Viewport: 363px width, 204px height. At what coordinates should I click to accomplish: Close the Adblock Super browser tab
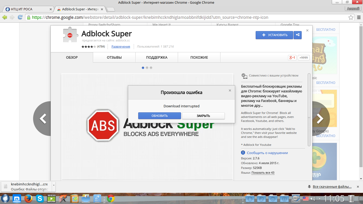(x=102, y=9)
